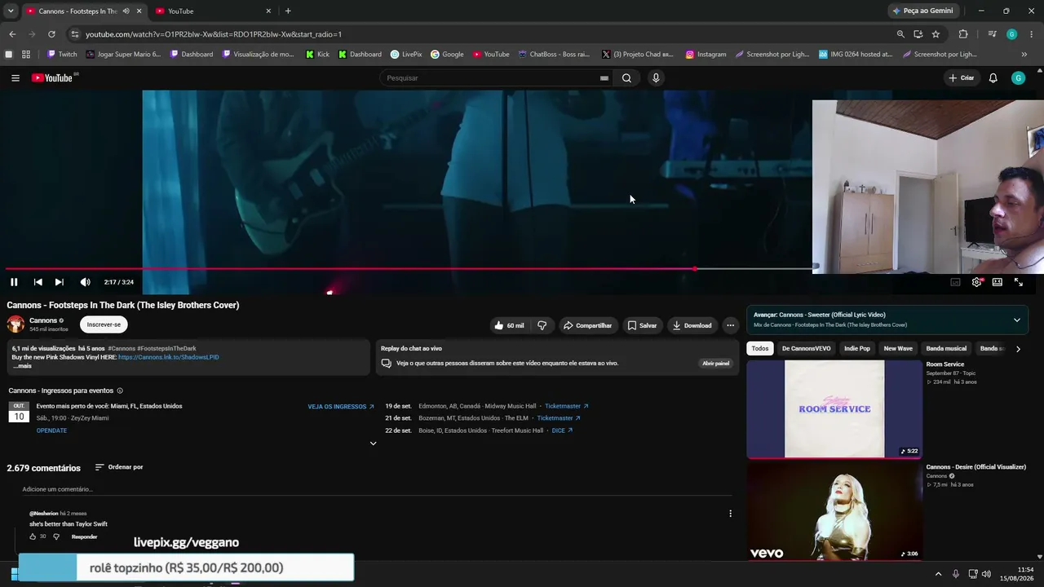Image resolution: width=1044 pixels, height=587 pixels.
Task: Open the comment options three-dot menu
Action: click(730, 514)
